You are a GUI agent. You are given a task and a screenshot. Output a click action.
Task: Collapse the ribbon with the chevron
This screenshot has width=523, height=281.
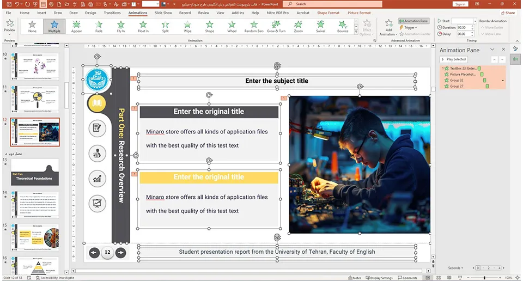pos(517,41)
